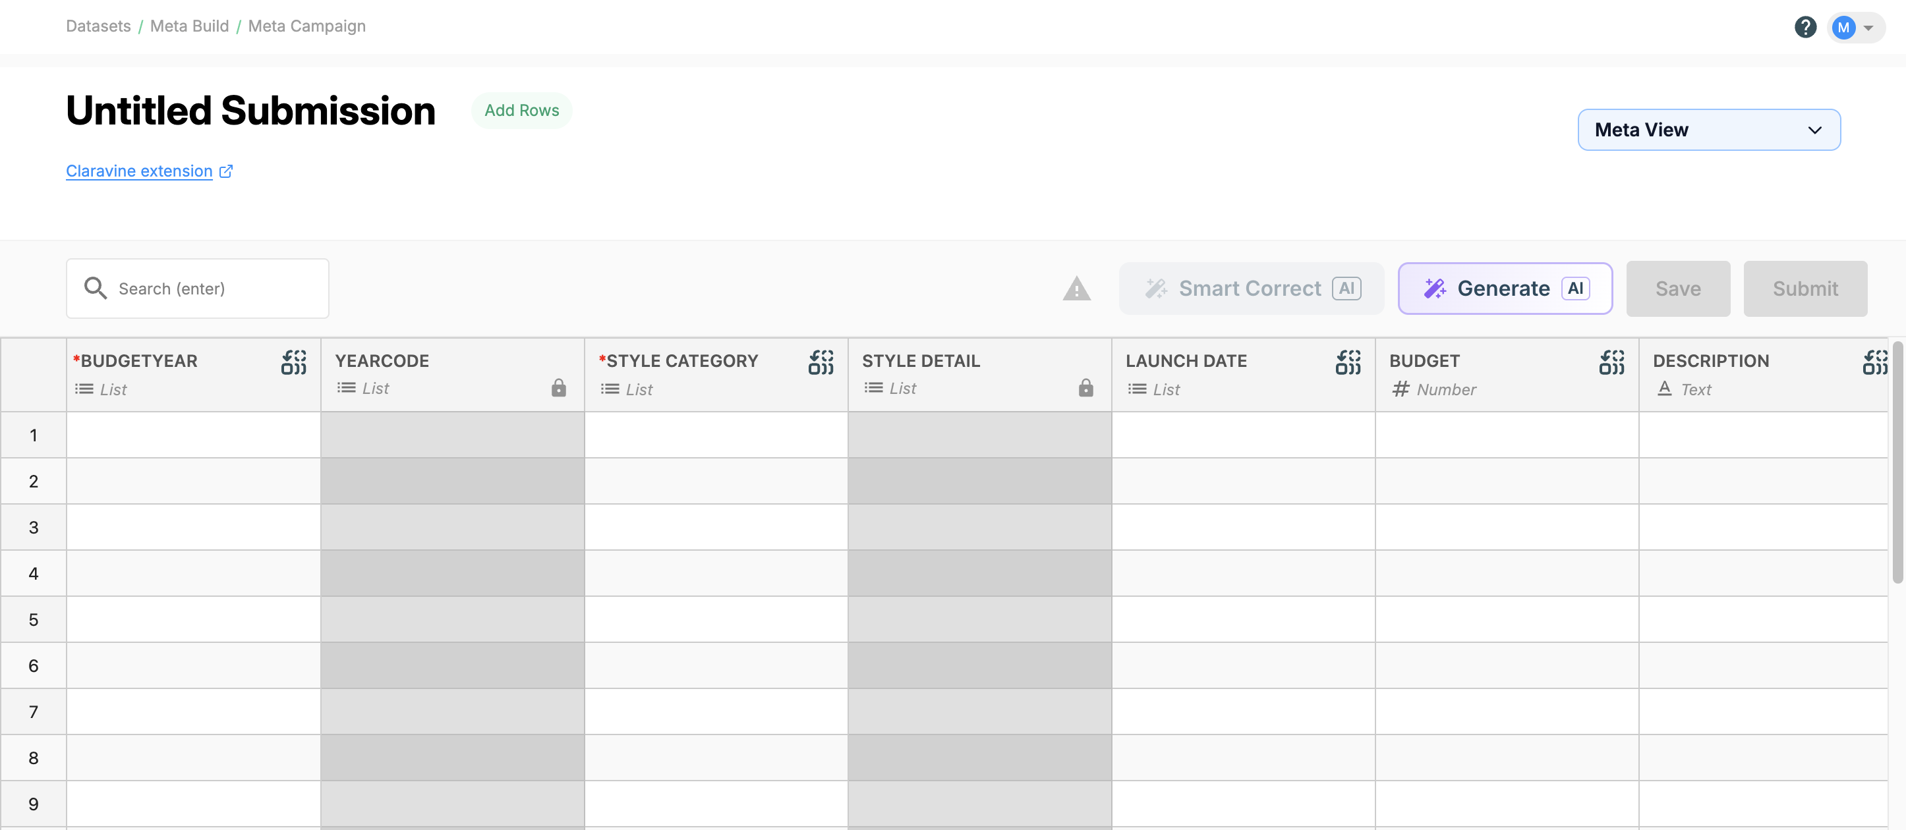Select row 8 header
Viewport: 1906px width, 830px height.
(34, 758)
